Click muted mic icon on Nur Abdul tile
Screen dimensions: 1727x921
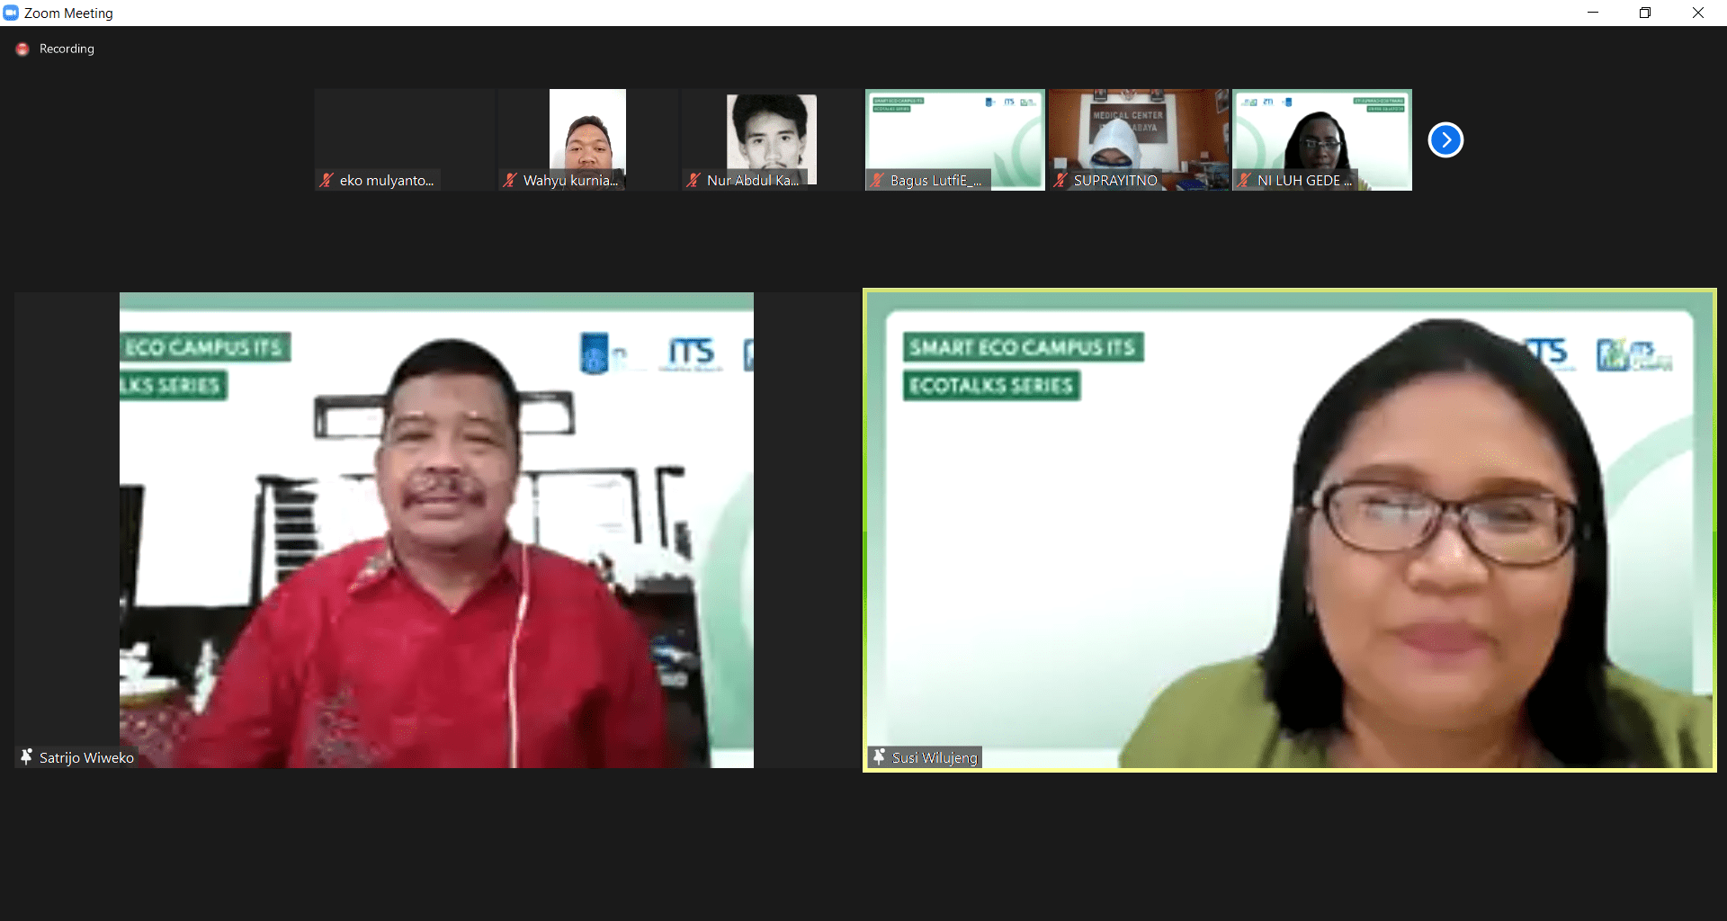693,181
